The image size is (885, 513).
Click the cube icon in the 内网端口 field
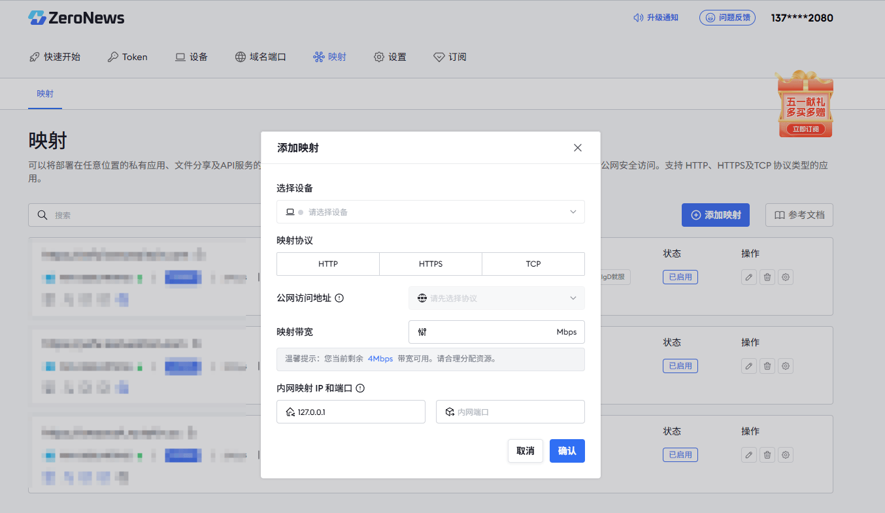coord(450,412)
